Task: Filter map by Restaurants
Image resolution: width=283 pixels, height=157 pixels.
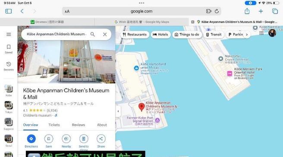Action: [x=135, y=35]
